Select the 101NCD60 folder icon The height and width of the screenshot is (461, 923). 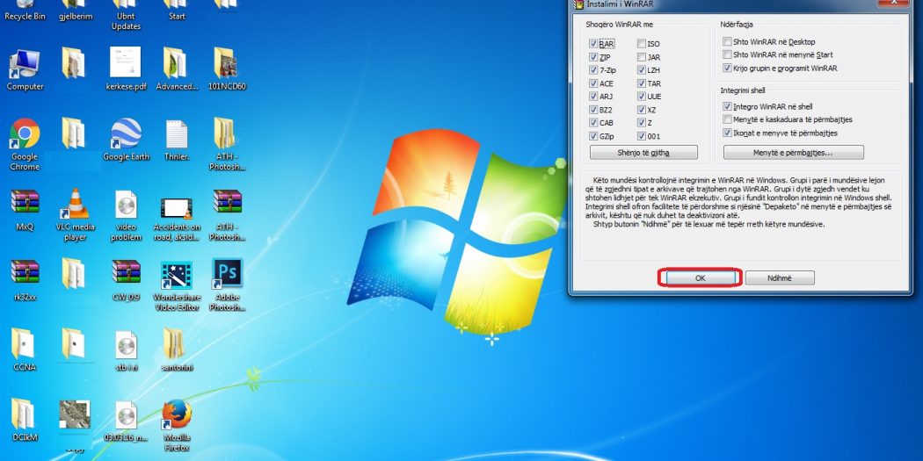(227, 69)
